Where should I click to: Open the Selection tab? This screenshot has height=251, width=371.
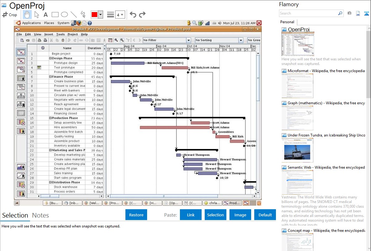pyautogui.click(x=15, y=215)
